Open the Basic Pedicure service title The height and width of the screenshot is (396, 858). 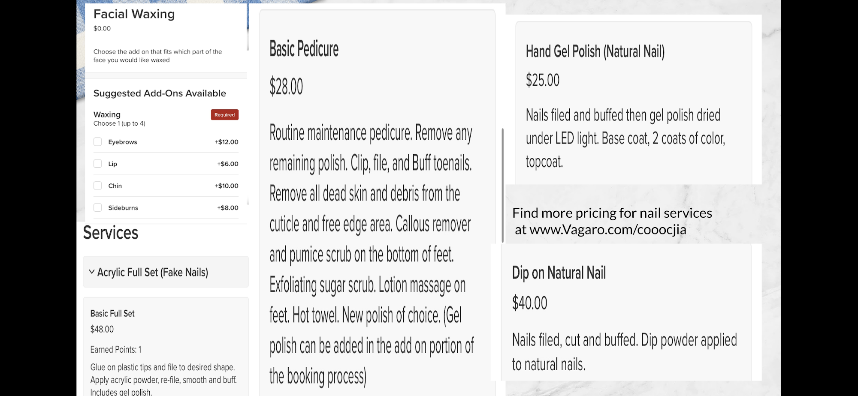304,49
